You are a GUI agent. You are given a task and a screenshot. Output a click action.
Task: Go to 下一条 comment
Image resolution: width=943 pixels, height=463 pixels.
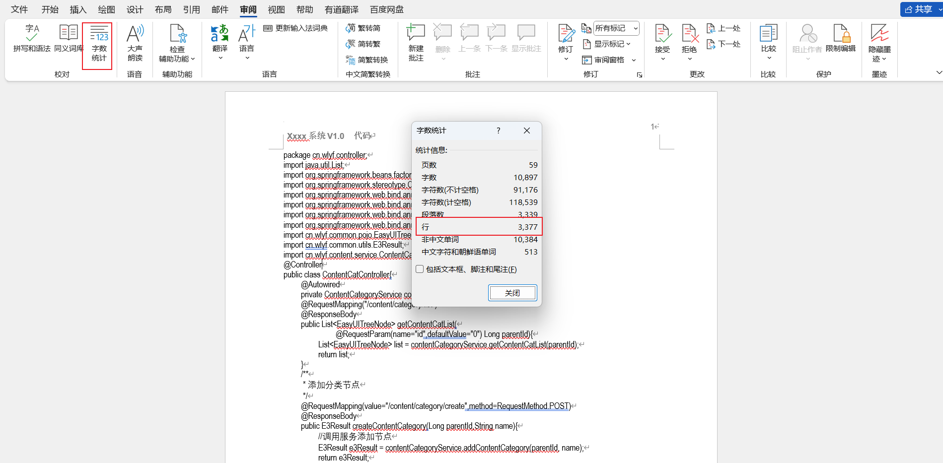[x=496, y=39]
